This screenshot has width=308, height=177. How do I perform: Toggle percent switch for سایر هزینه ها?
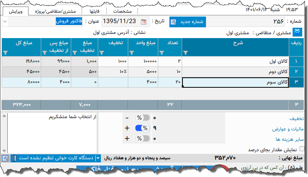(x=142, y=139)
